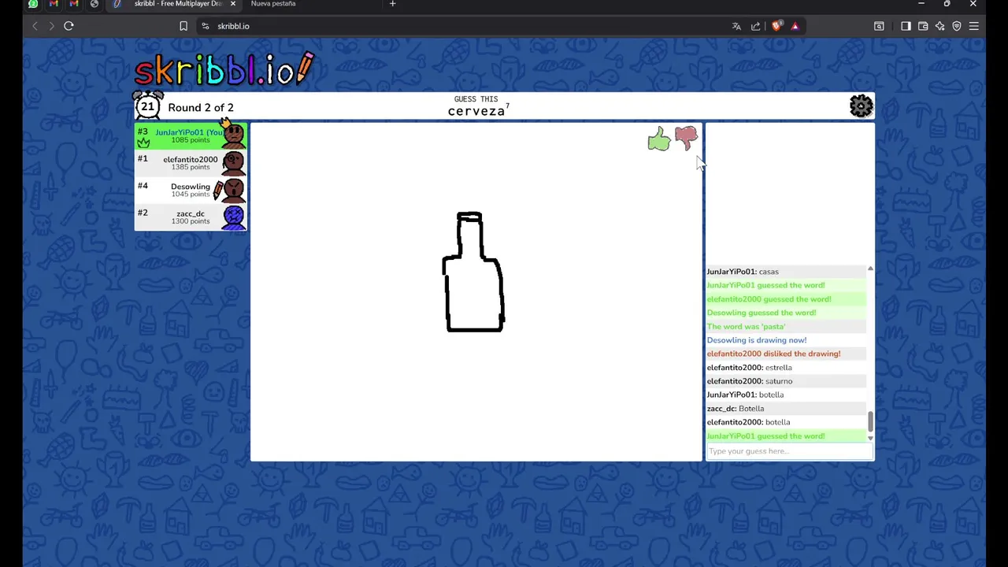Click the drawn bottle on canvas
Image resolution: width=1008 pixels, height=567 pixels.
pos(473,272)
